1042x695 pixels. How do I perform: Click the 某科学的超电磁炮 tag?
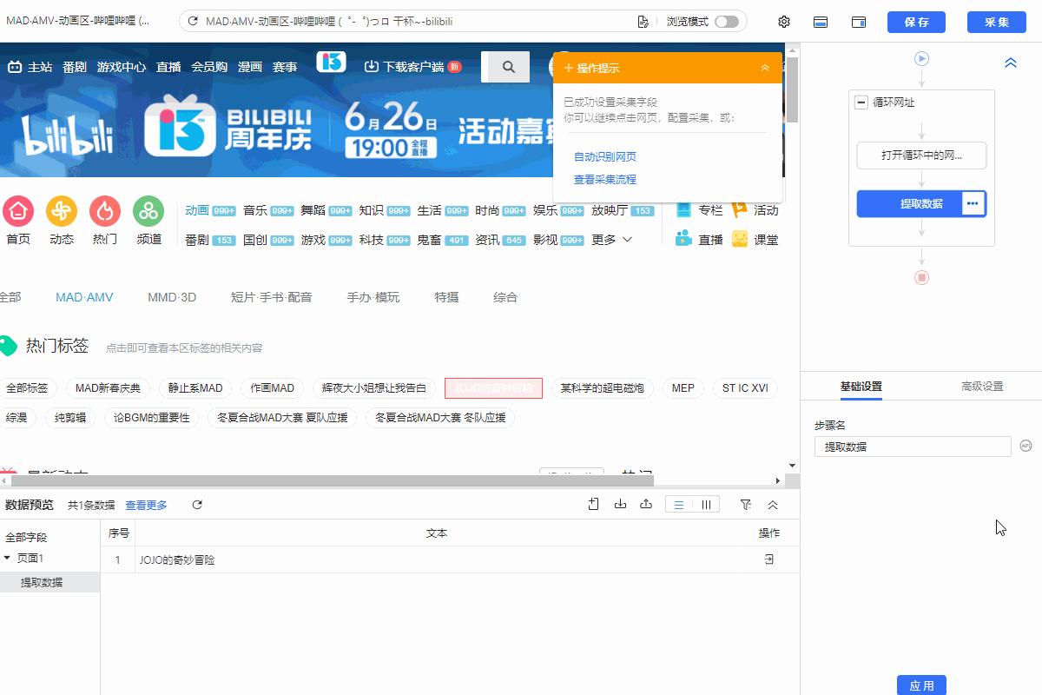coord(602,388)
